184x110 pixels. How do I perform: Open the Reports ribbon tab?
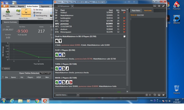point(21,7)
